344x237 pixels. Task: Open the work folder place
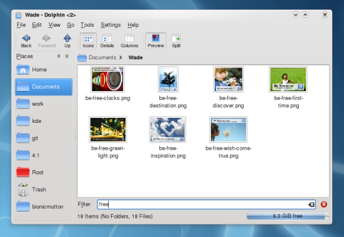(x=44, y=104)
